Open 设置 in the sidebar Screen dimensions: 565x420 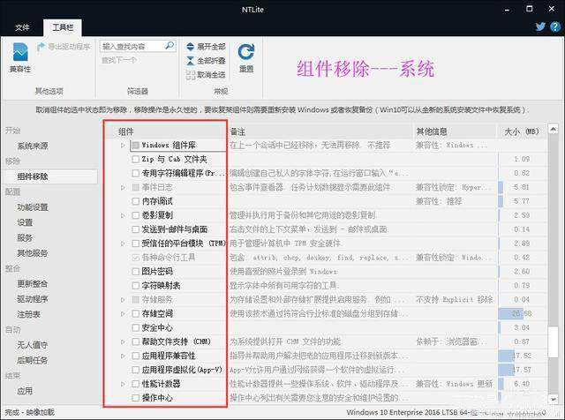25,222
